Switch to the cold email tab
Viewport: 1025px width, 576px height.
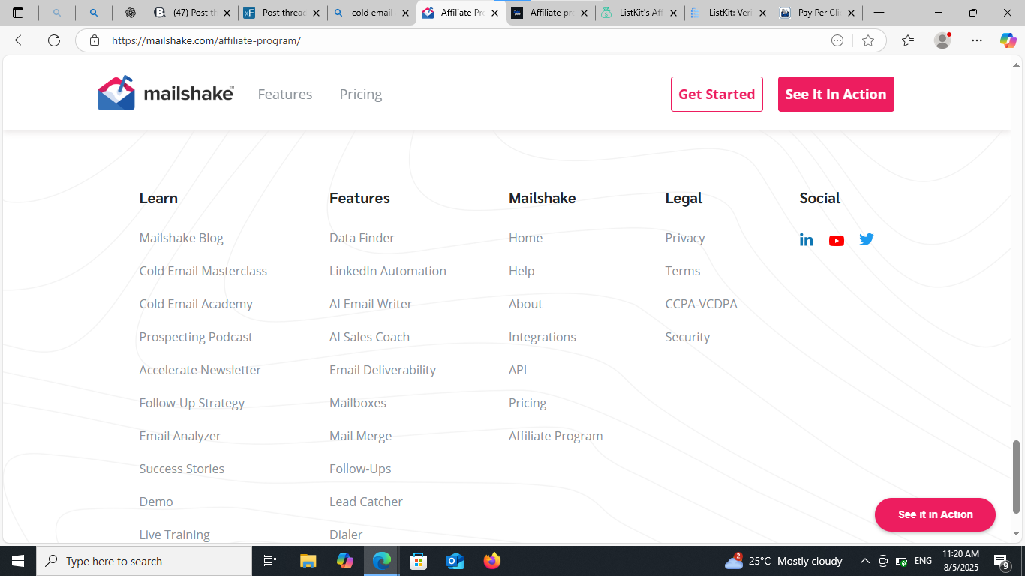(371, 13)
